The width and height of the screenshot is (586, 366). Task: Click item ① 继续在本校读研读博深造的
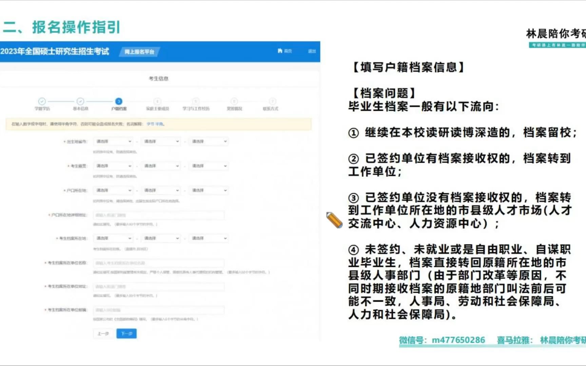[x=463, y=133]
